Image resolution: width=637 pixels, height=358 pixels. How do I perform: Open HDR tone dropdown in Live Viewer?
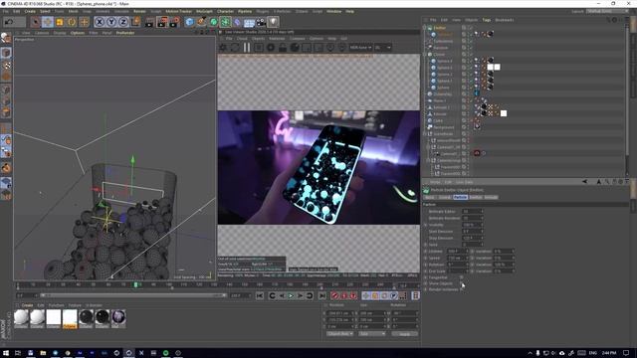(x=360, y=48)
